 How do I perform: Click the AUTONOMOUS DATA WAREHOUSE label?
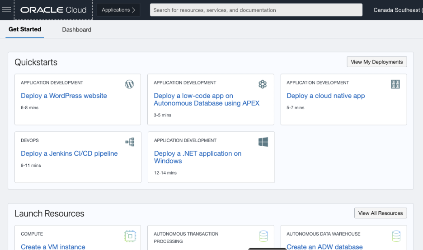(x=324, y=234)
